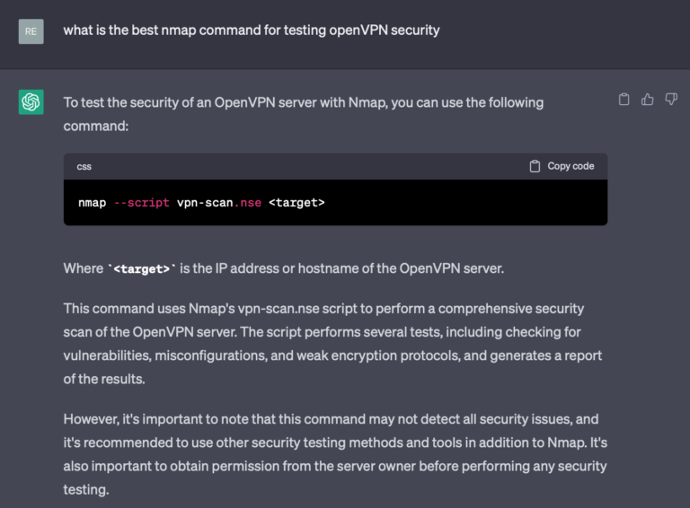Click the clipboard icon beside Copy code
This screenshot has height=508, width=690.
click(x=535, y=166)
